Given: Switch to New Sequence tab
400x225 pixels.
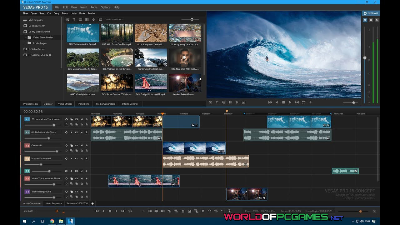Looking at the screenshot, I should tap(54, 203).
